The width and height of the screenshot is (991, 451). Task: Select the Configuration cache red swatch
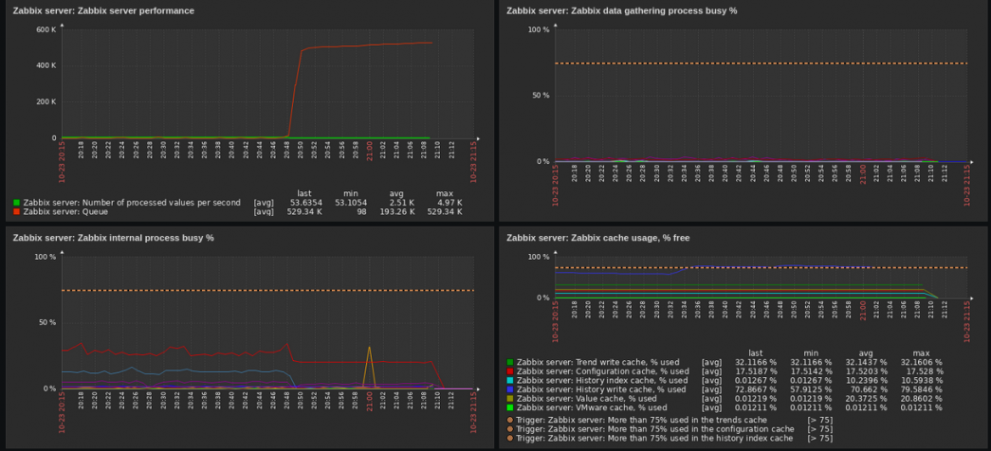click(510, 371)
